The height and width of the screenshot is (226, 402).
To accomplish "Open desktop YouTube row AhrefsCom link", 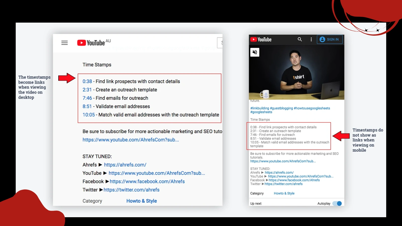I will coord(157,173).
